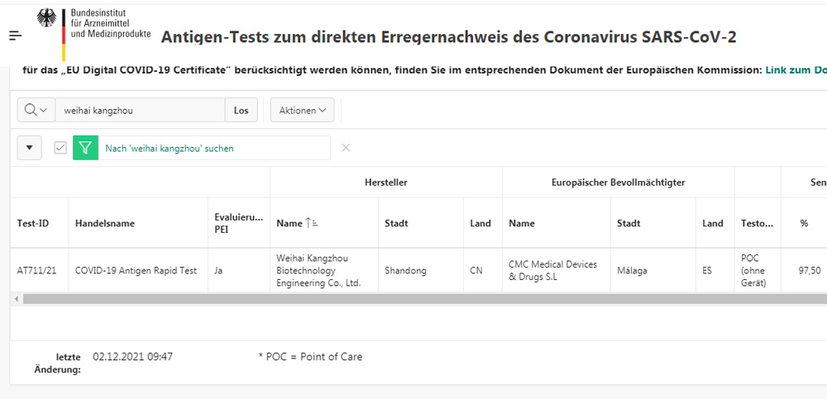The width and height of the screenshot is (827, 399).
Task: Click the green filter funnel icon
Action: (x=85, y=148)
